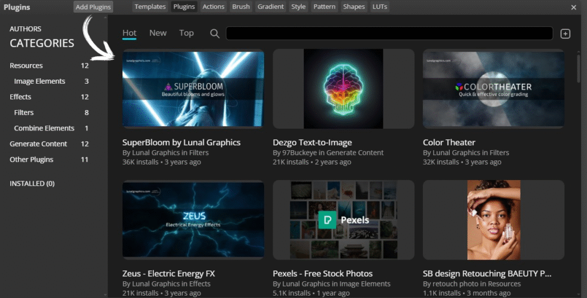Open the Zeus Electric Energy thumbnail

(193, 220)
